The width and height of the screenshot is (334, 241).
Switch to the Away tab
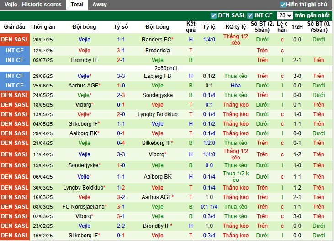pyautogui.click(x=100, y=5)
